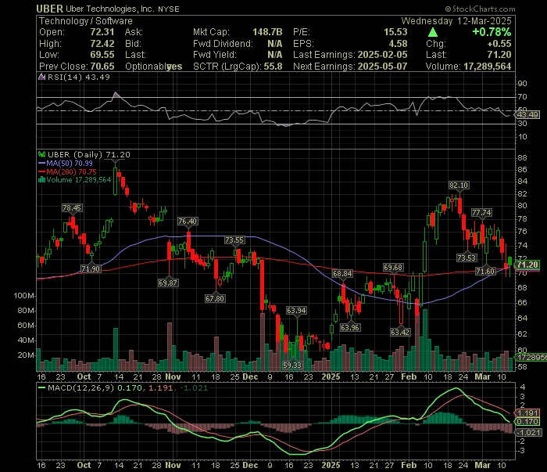Click the 82.10 price peak label
The image size is (547, 472).
[459, 186]
